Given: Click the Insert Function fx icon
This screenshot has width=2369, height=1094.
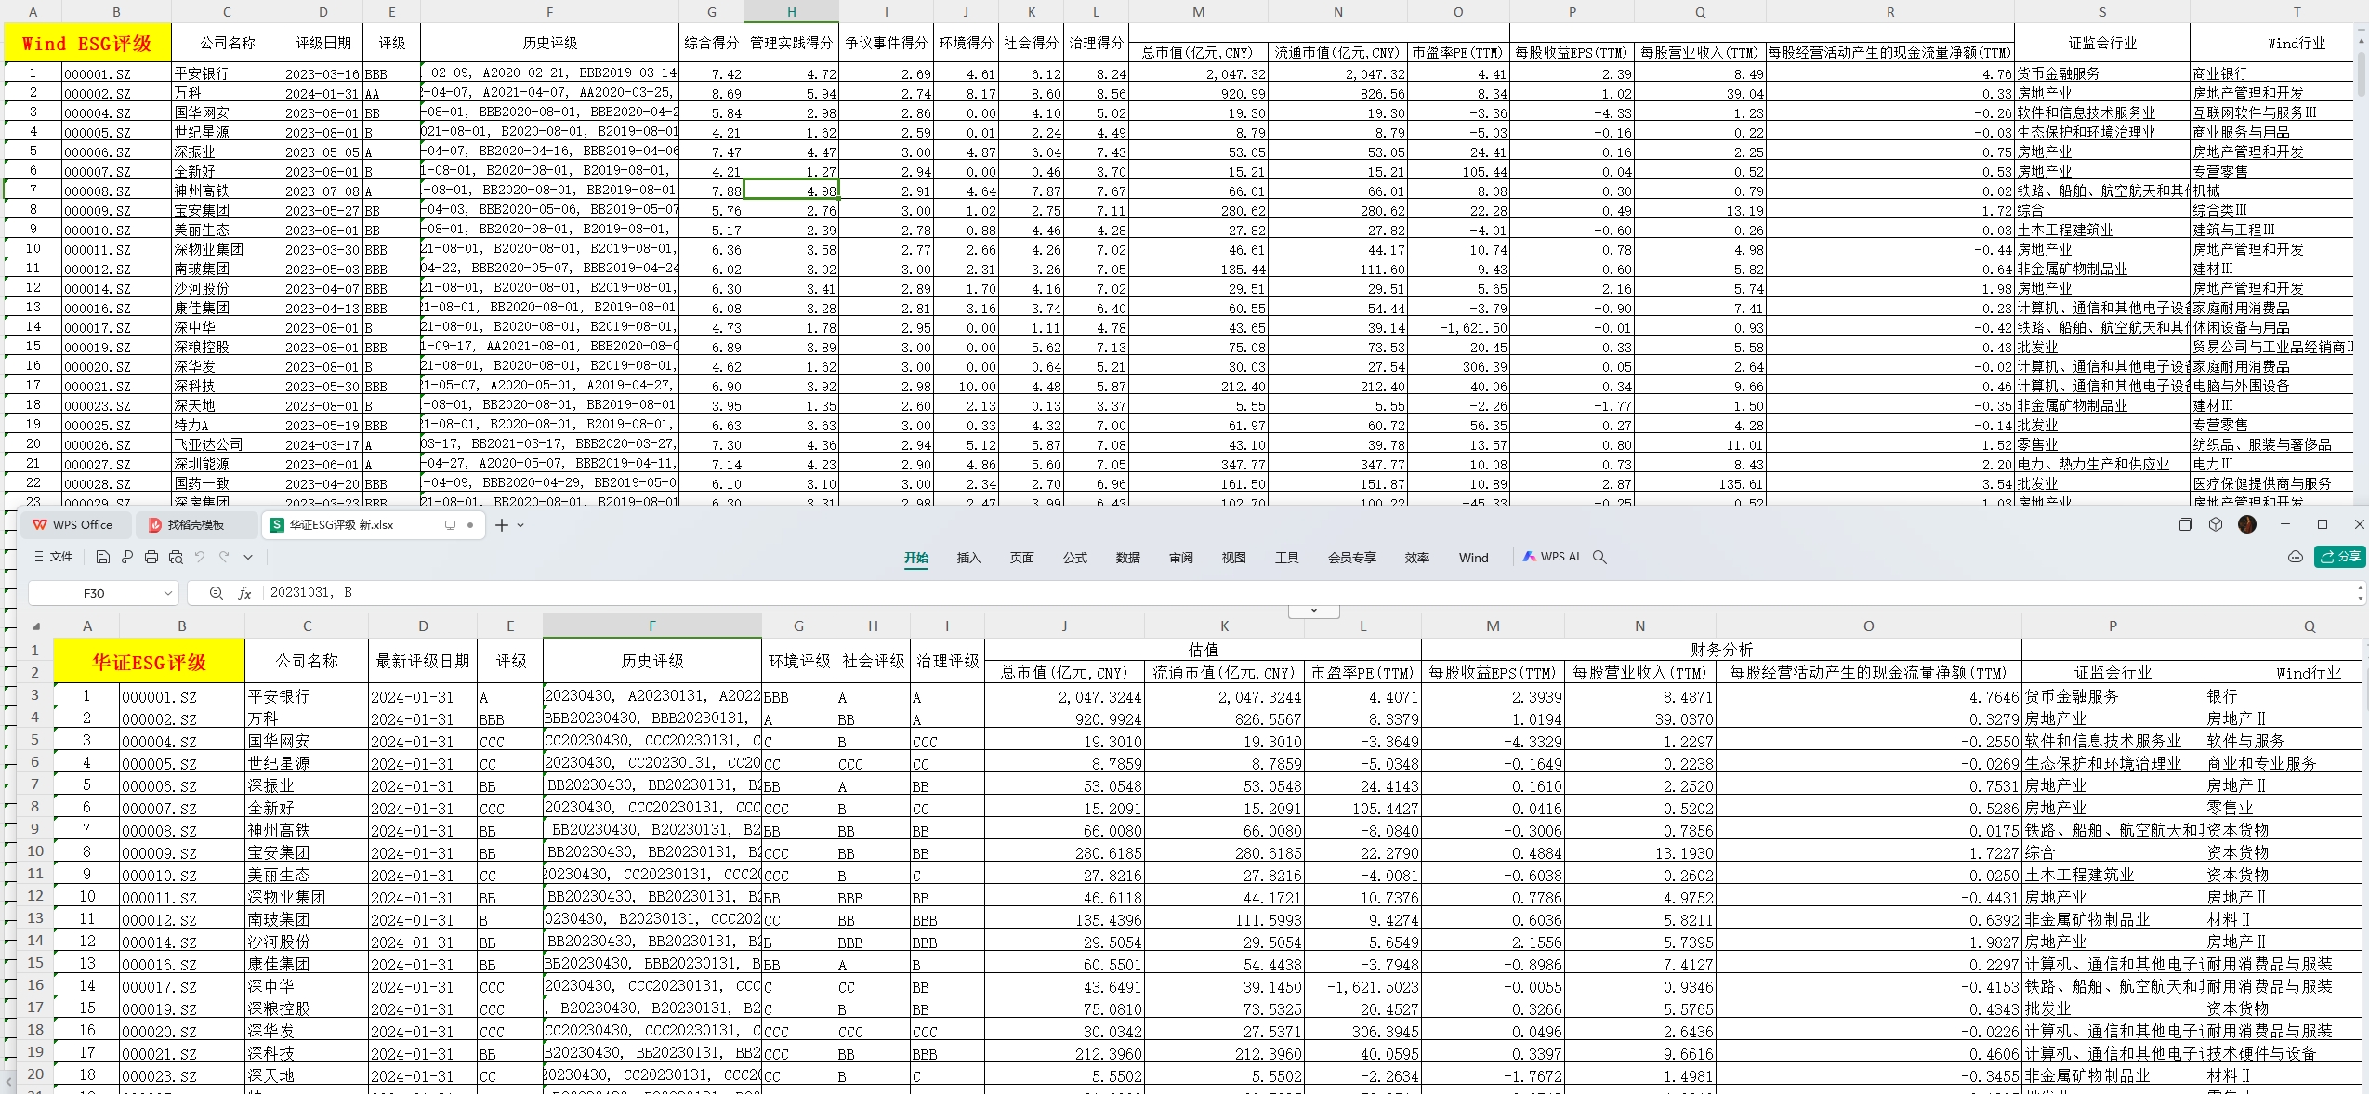Looking at the screenshot, I should (244, 593).
